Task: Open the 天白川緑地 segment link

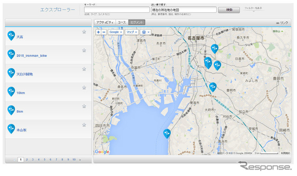Action: point(25,74)
